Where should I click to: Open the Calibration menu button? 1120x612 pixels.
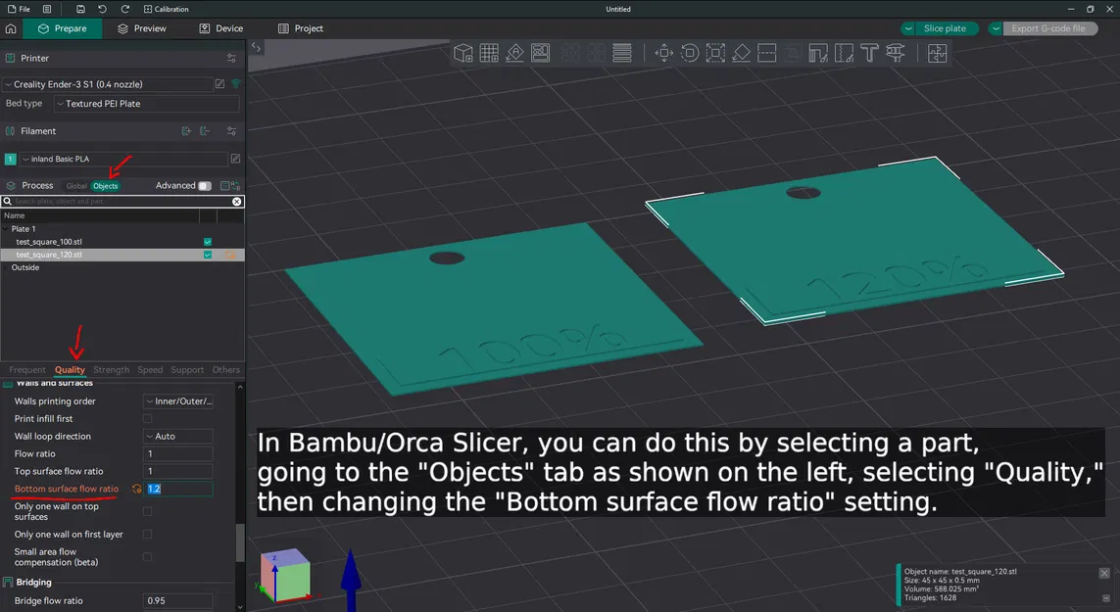pyautogui.click(x=167, y=9)
